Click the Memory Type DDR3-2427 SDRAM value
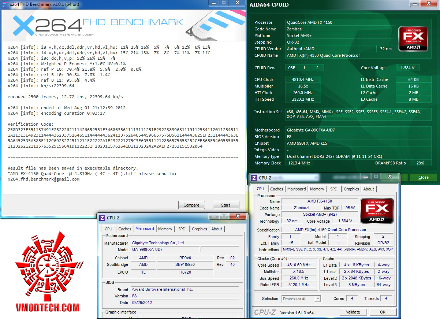Screen dimensions: 440x319 pos(358,156)
